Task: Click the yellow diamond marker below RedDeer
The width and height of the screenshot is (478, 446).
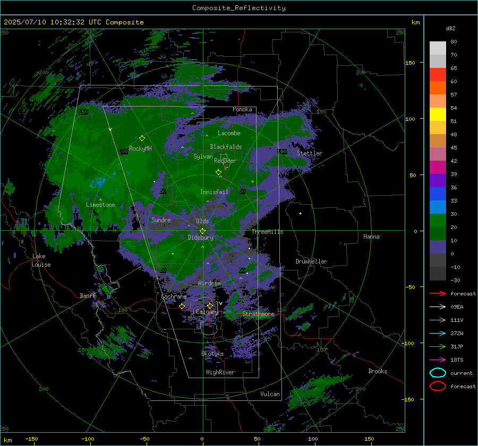Action: click(219, 172)
